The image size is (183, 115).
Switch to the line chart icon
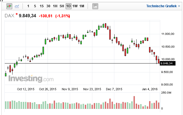(x=17, y=6)
